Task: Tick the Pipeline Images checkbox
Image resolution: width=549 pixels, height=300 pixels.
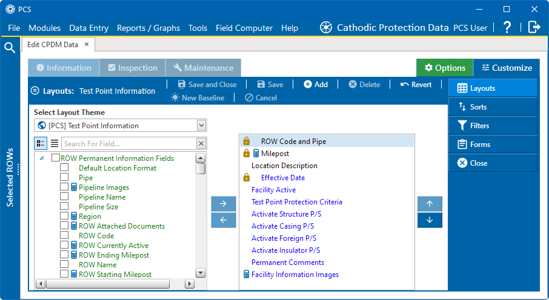Action: click(64, 187)
